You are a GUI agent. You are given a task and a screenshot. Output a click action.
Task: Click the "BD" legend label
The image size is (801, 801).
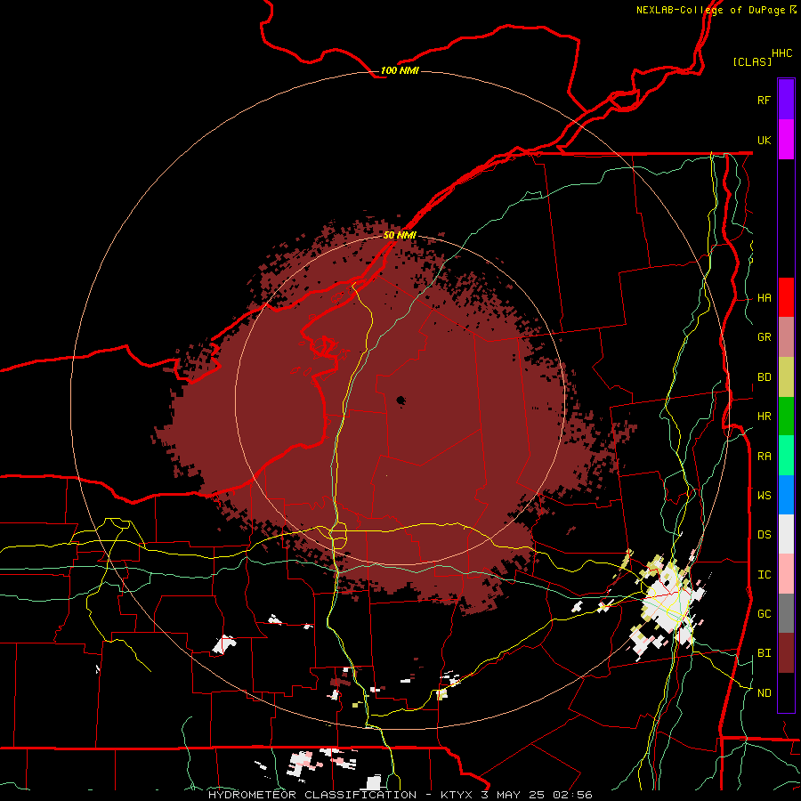764,377
